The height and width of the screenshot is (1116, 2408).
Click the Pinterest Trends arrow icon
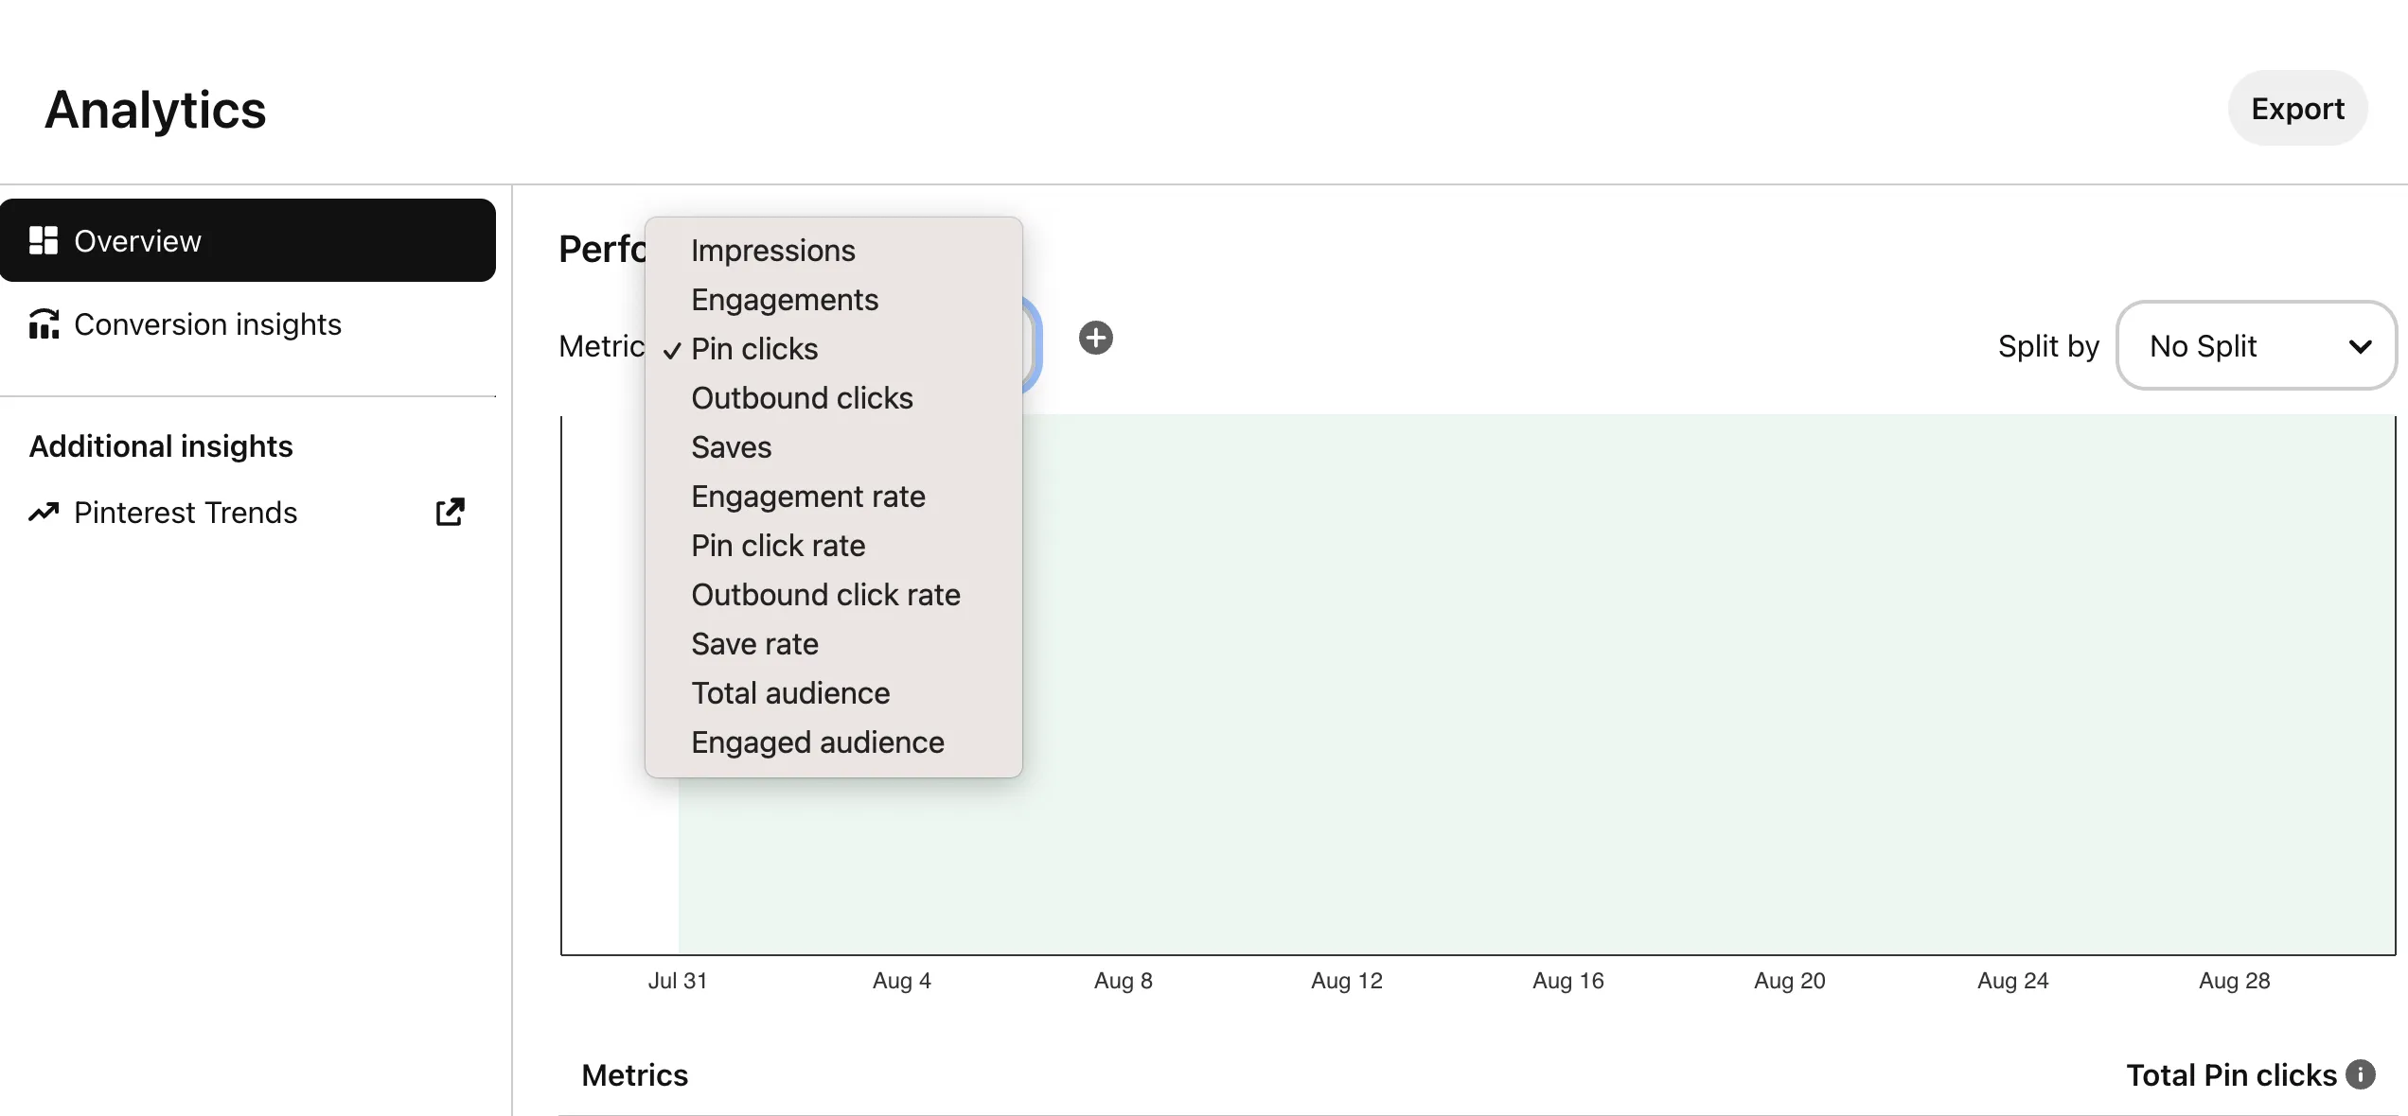coord(44,513)
